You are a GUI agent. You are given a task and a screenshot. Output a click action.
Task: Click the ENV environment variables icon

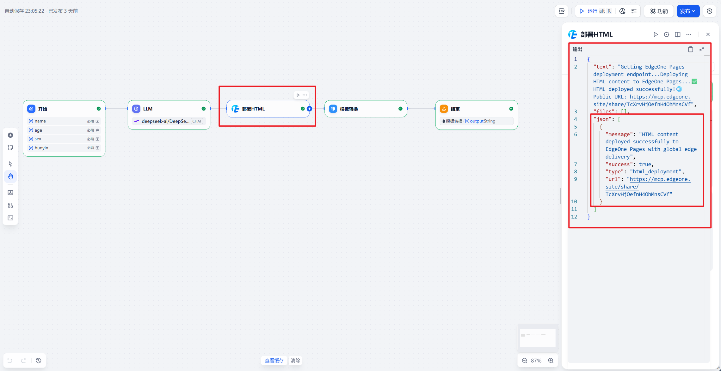coord(562,11)
